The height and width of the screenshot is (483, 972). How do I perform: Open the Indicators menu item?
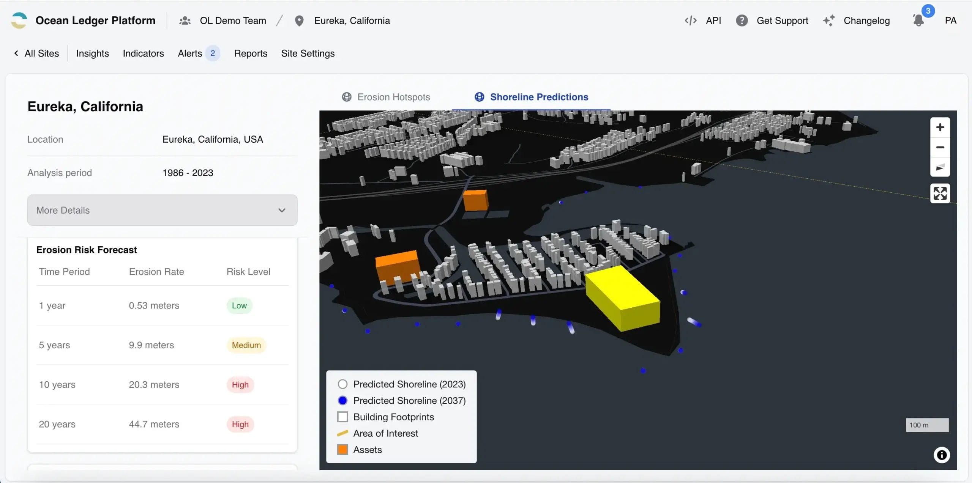[143, 53]
